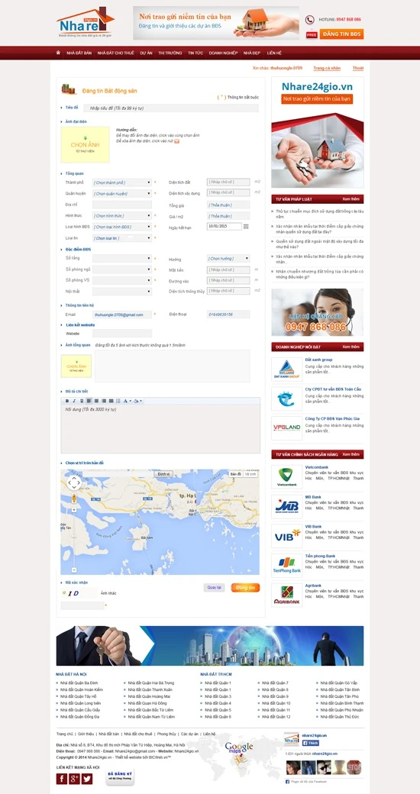Apply underline in the description editor toolbar
The width and height of the screenshot is (420, 794).
click(x=82, y=401)
